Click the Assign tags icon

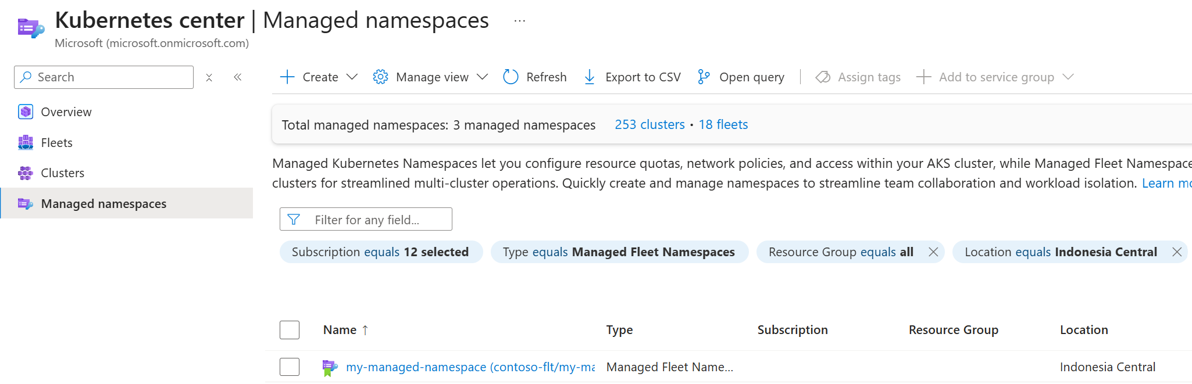823,77
